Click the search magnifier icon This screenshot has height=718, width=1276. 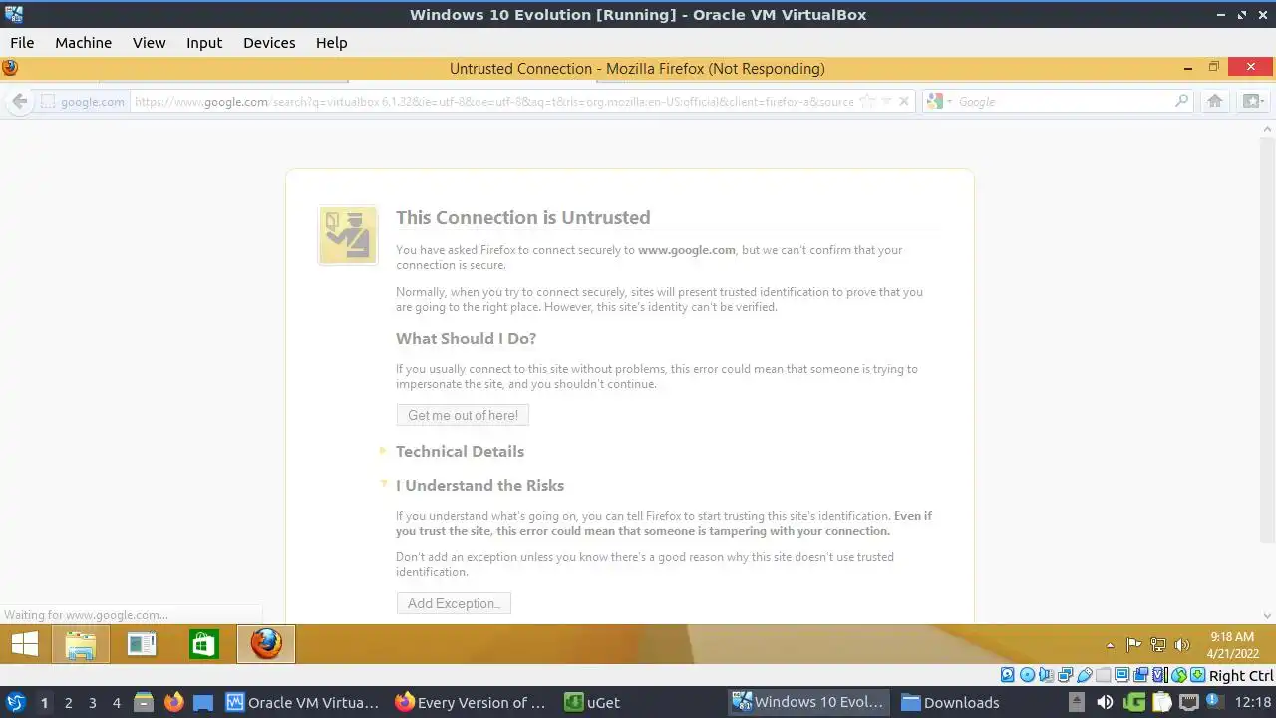click(1182, 101)
